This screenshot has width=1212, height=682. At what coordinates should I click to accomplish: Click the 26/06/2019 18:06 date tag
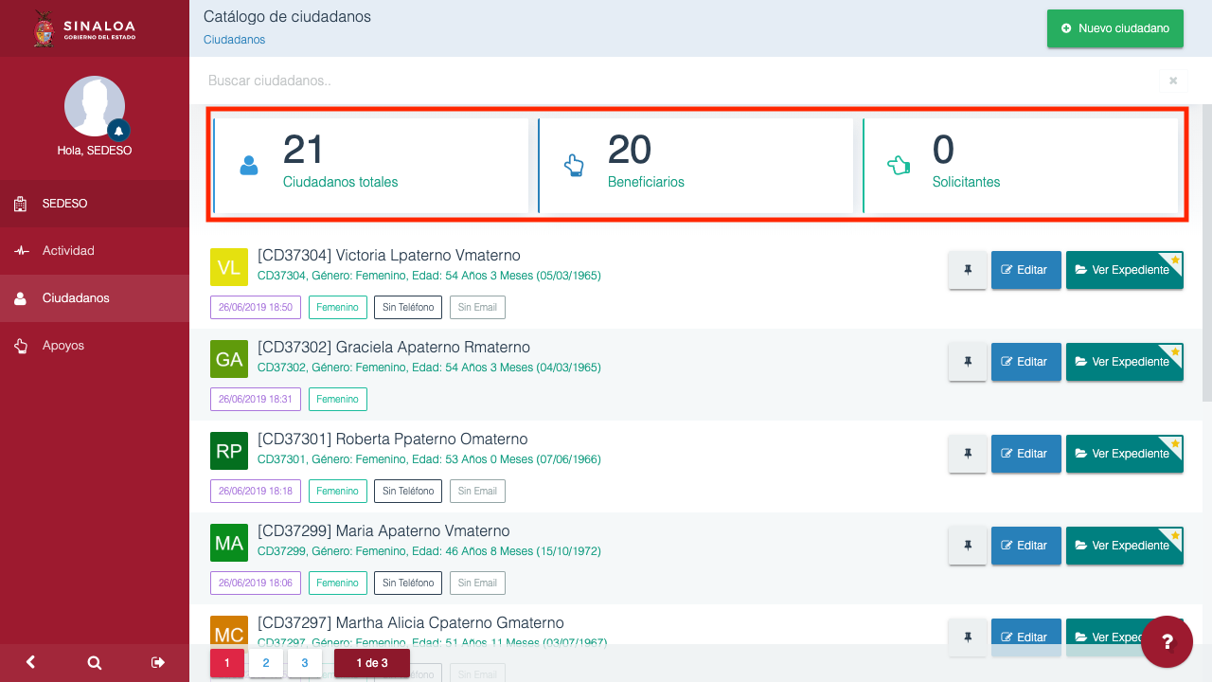tap(256, 583)
